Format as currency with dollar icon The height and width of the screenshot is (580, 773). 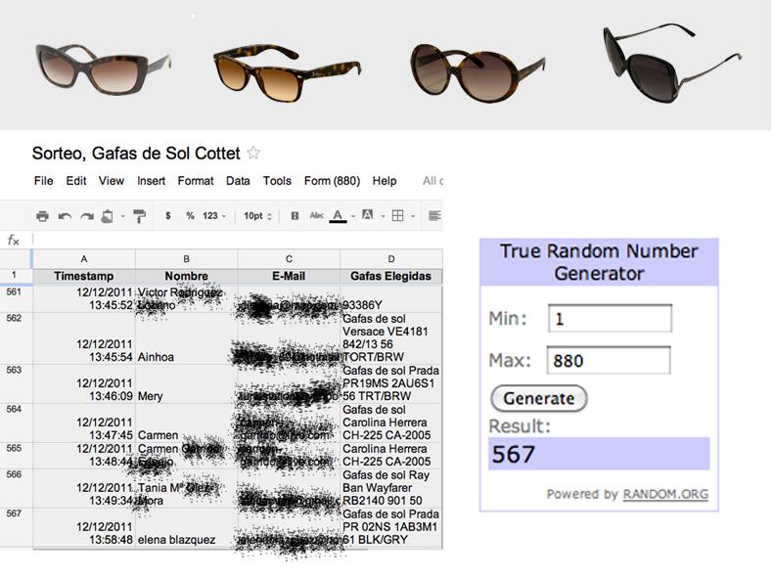[168, 216]
